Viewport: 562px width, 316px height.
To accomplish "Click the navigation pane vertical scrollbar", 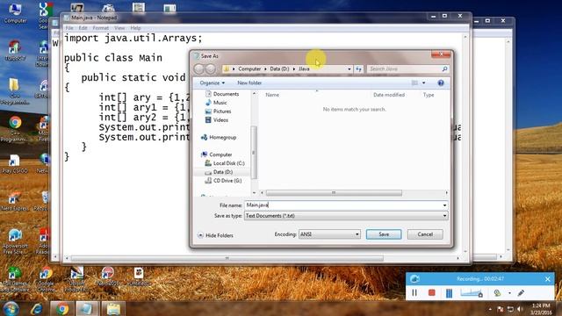I will click(x=254, y=152).
